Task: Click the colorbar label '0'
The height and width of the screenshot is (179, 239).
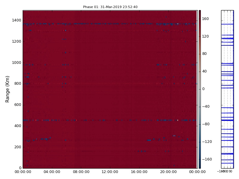Action: (x=203, y=89)
